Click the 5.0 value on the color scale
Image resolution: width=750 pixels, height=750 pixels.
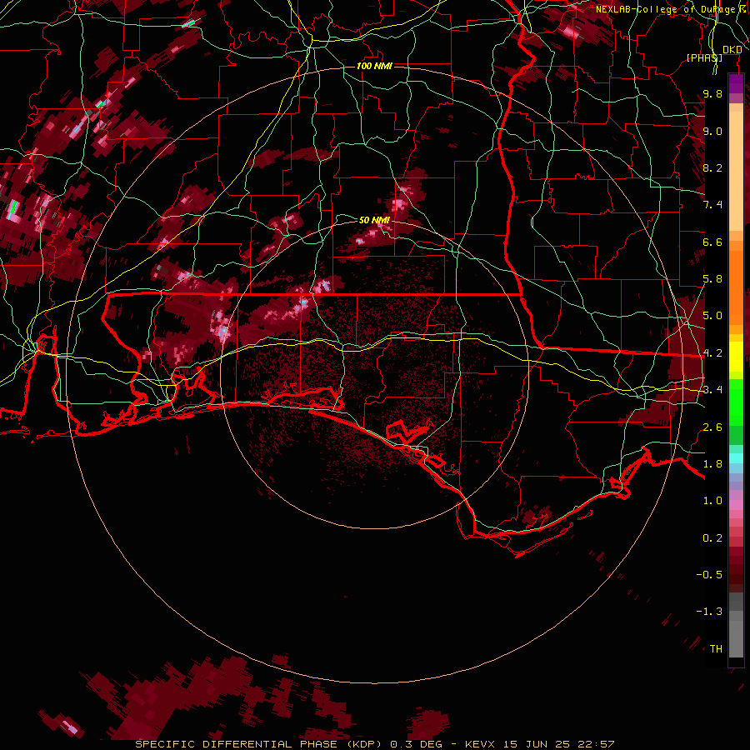(x=712, y=316)
